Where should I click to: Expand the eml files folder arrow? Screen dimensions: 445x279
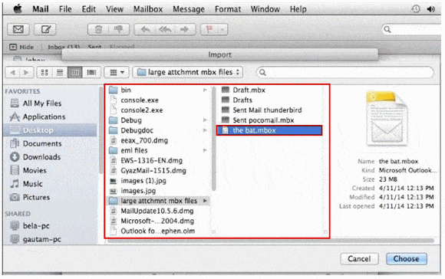[205, 150]
